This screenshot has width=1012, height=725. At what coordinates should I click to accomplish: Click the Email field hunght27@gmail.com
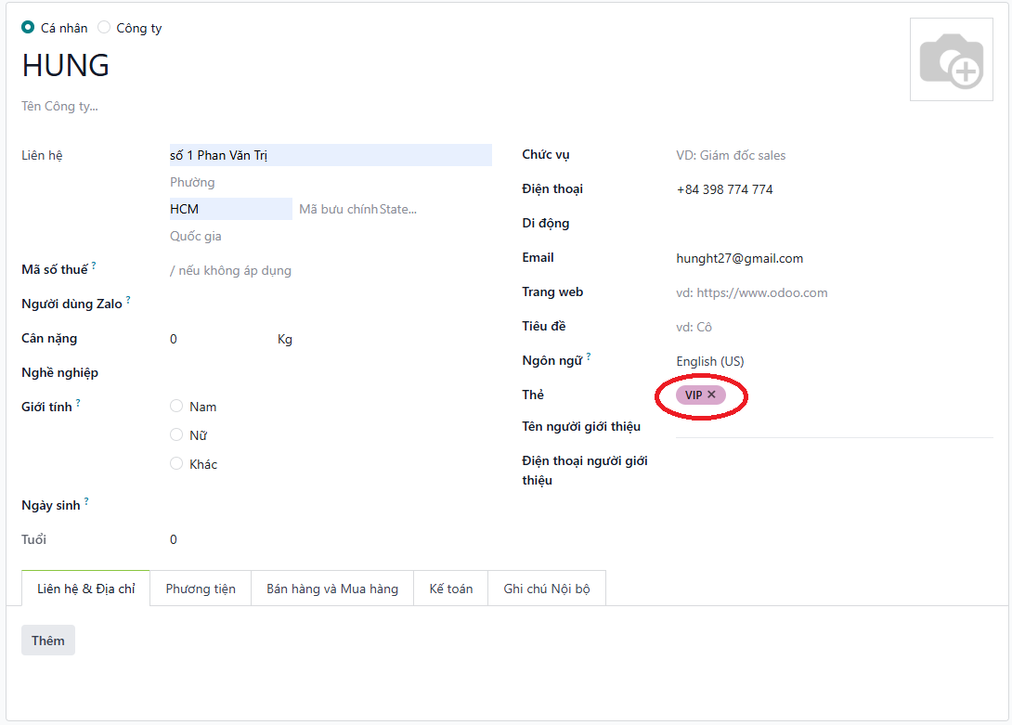(740, 258)
